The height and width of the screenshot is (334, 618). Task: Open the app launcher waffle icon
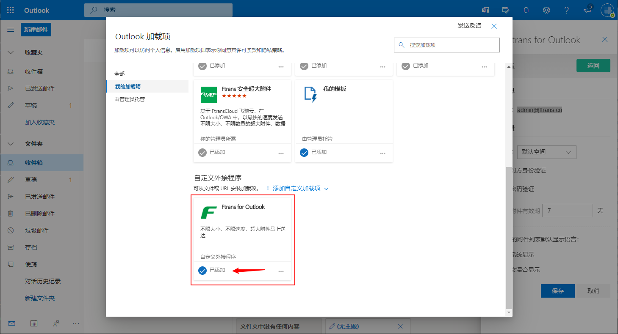pyautogui.click(x=11, y=10)
